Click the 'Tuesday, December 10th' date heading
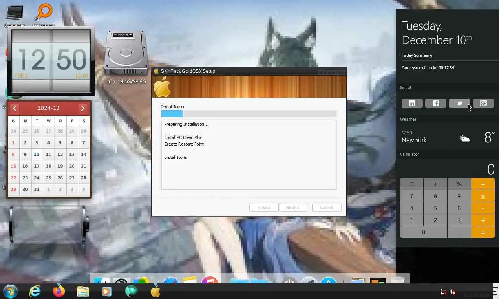Image resolution: width=499 pixels, height=299 pixels. [x=437, y=33]
